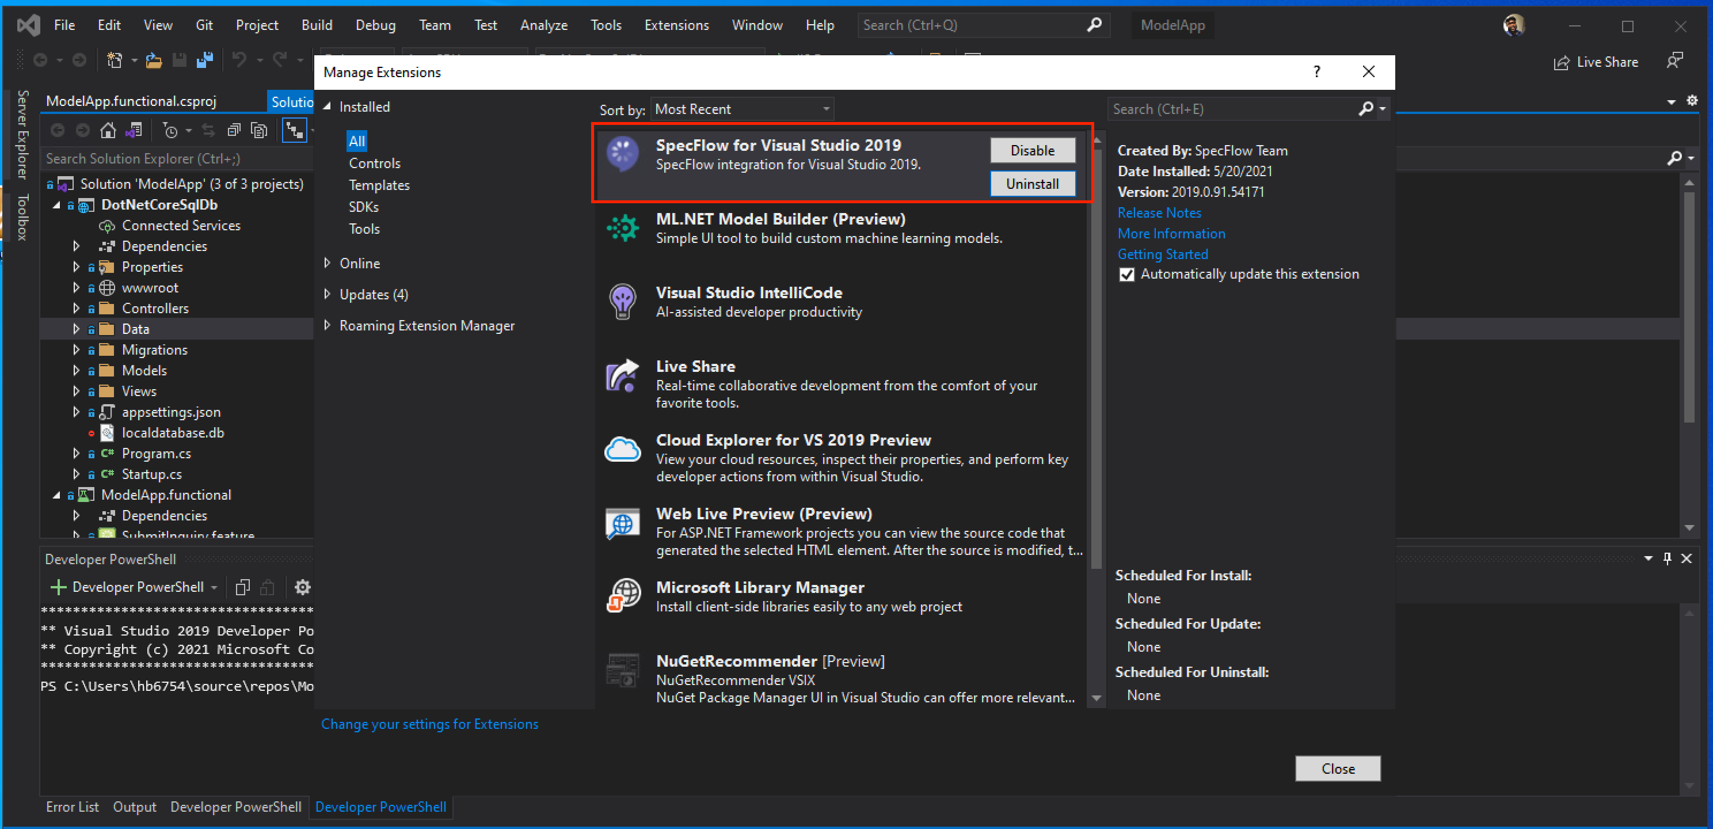Click the Manage Extensions help question mark
Image resolution: width=1713 pixels, height=829 pixels.
(1316, 71)
